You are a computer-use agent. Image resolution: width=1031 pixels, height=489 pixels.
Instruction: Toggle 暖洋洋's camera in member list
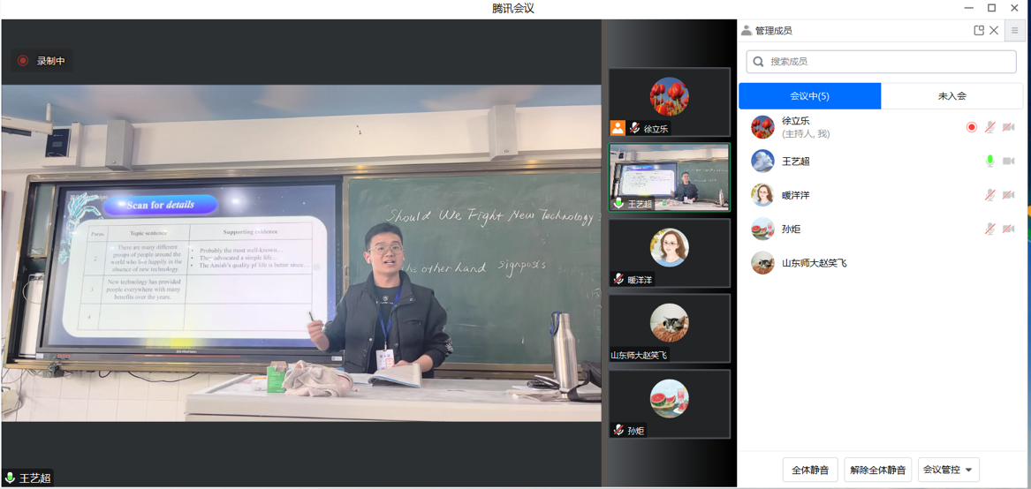click(1008, 195)
